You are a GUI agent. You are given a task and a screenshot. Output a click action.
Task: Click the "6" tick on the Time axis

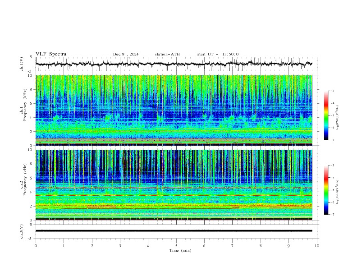pos(204,246)
